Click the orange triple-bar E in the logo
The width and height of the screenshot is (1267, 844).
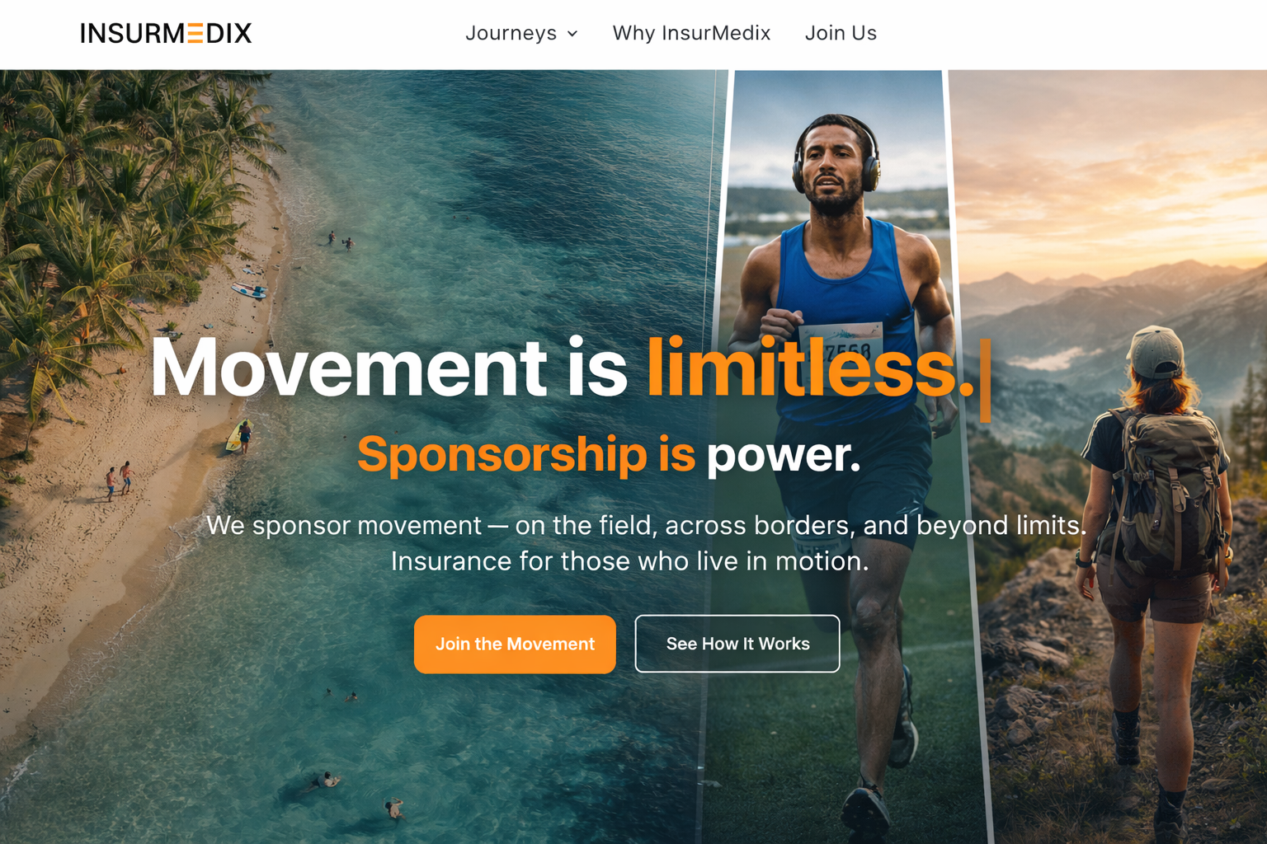point(195,33)
